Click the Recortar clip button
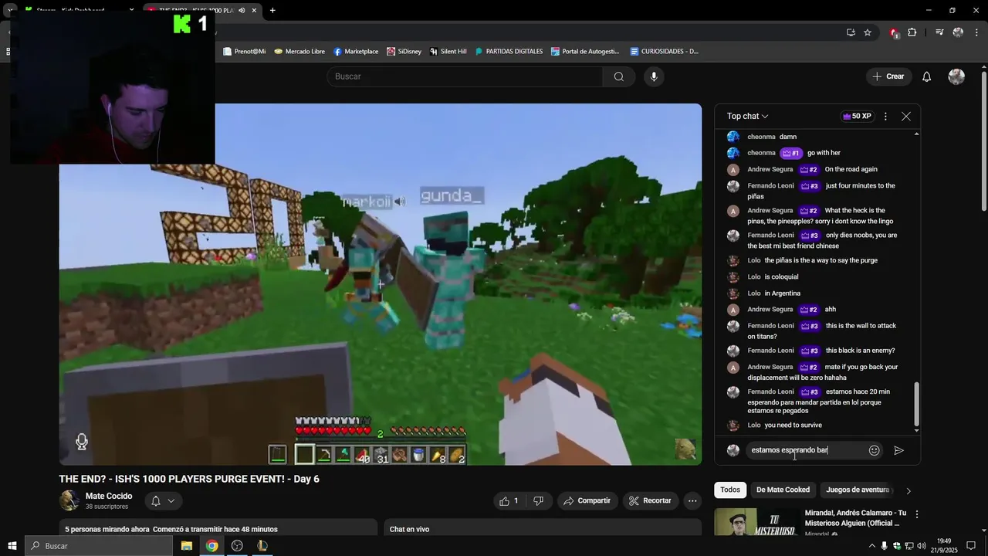 point(650,500)
